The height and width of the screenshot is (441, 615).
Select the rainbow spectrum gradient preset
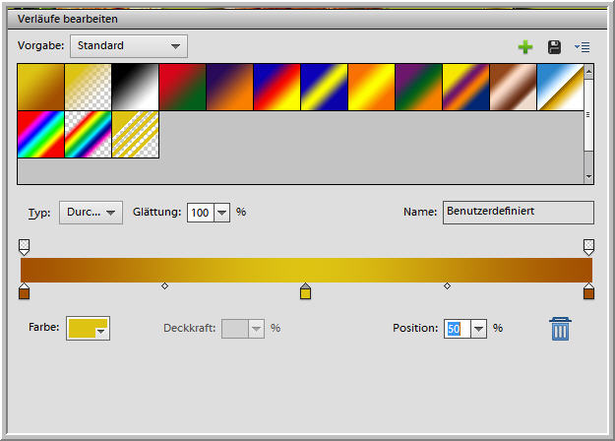40,134
